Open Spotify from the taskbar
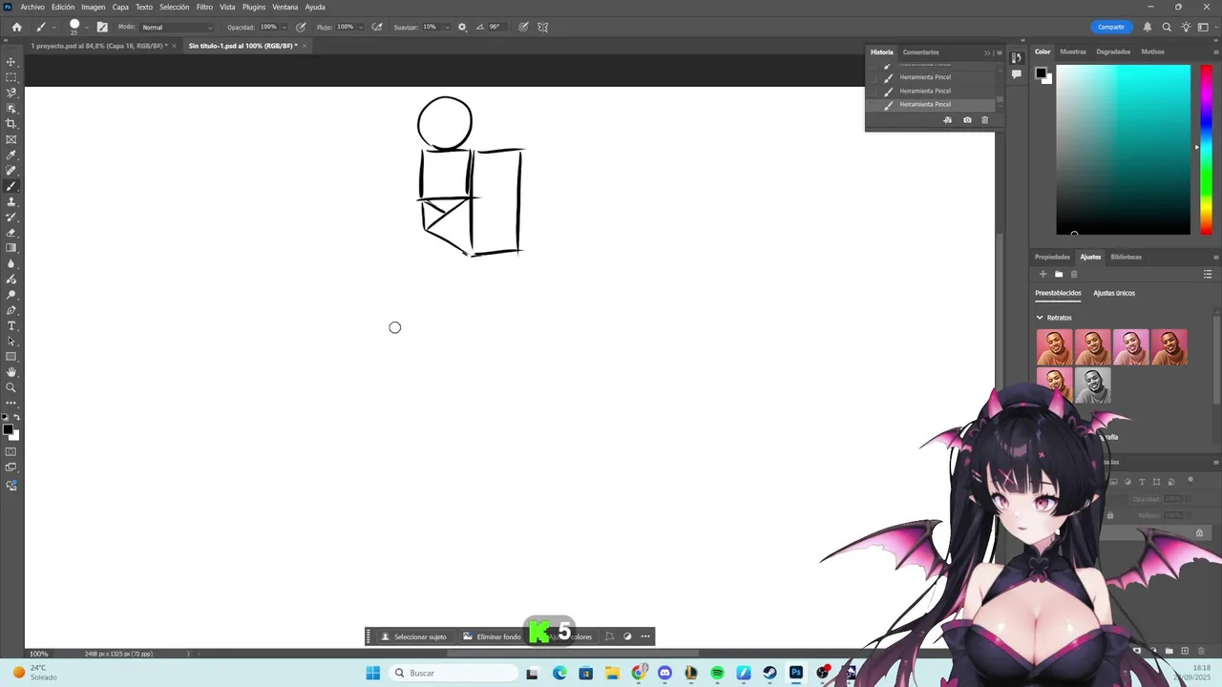The image size is (1222, 687). click(717, 673)
